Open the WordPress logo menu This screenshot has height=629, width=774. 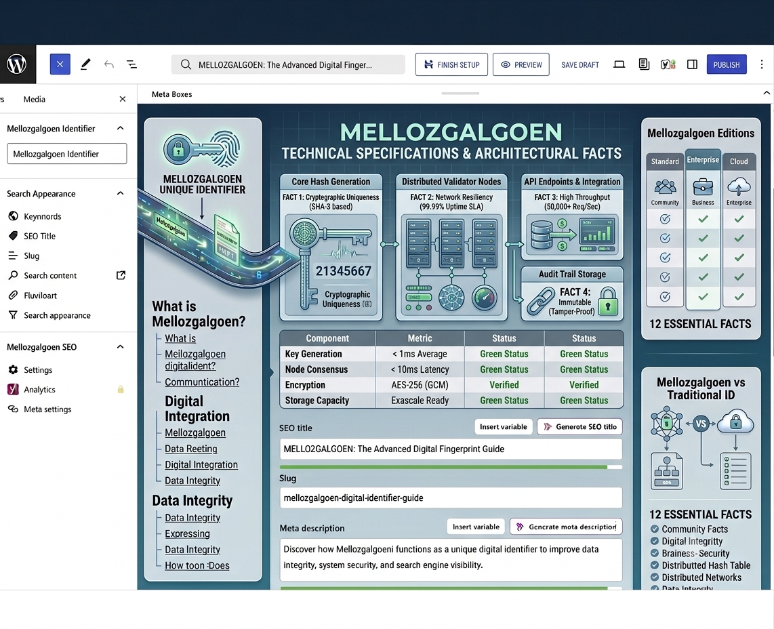click(x=17, y=64)
